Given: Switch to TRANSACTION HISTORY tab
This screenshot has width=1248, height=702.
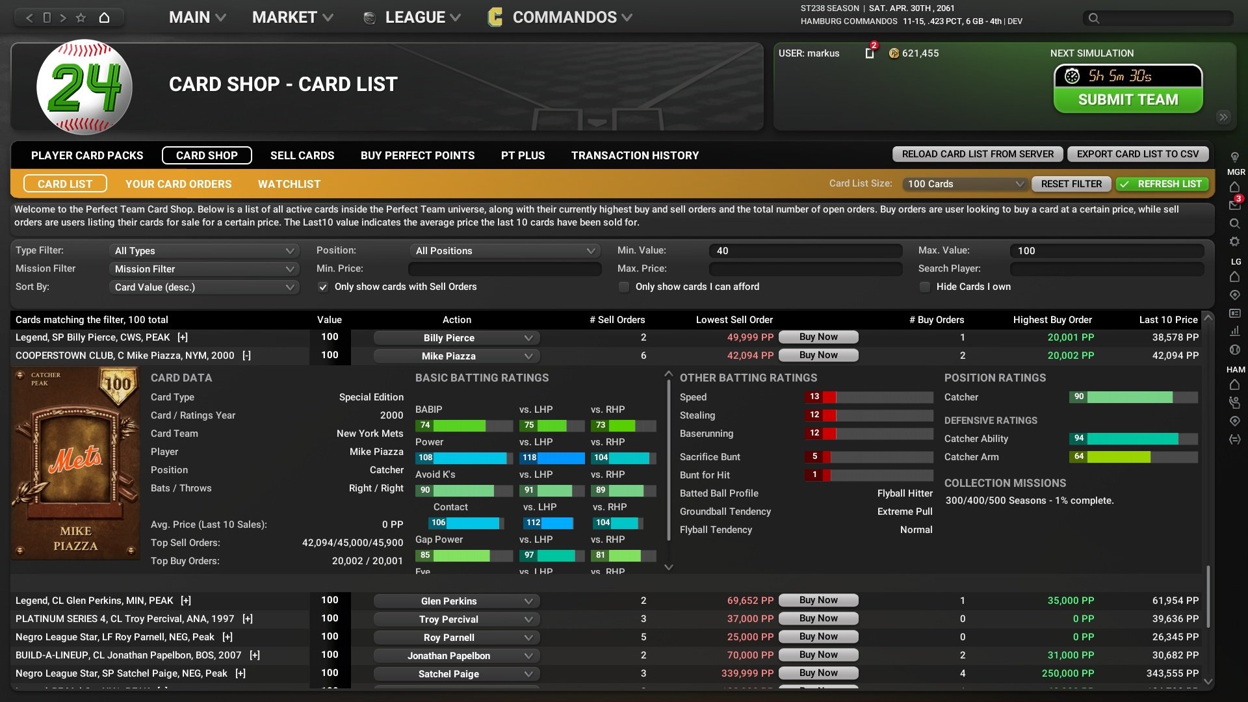Looking at the screenshot, I should pos(635,155).
